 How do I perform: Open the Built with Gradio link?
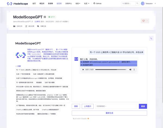[81, 119]
